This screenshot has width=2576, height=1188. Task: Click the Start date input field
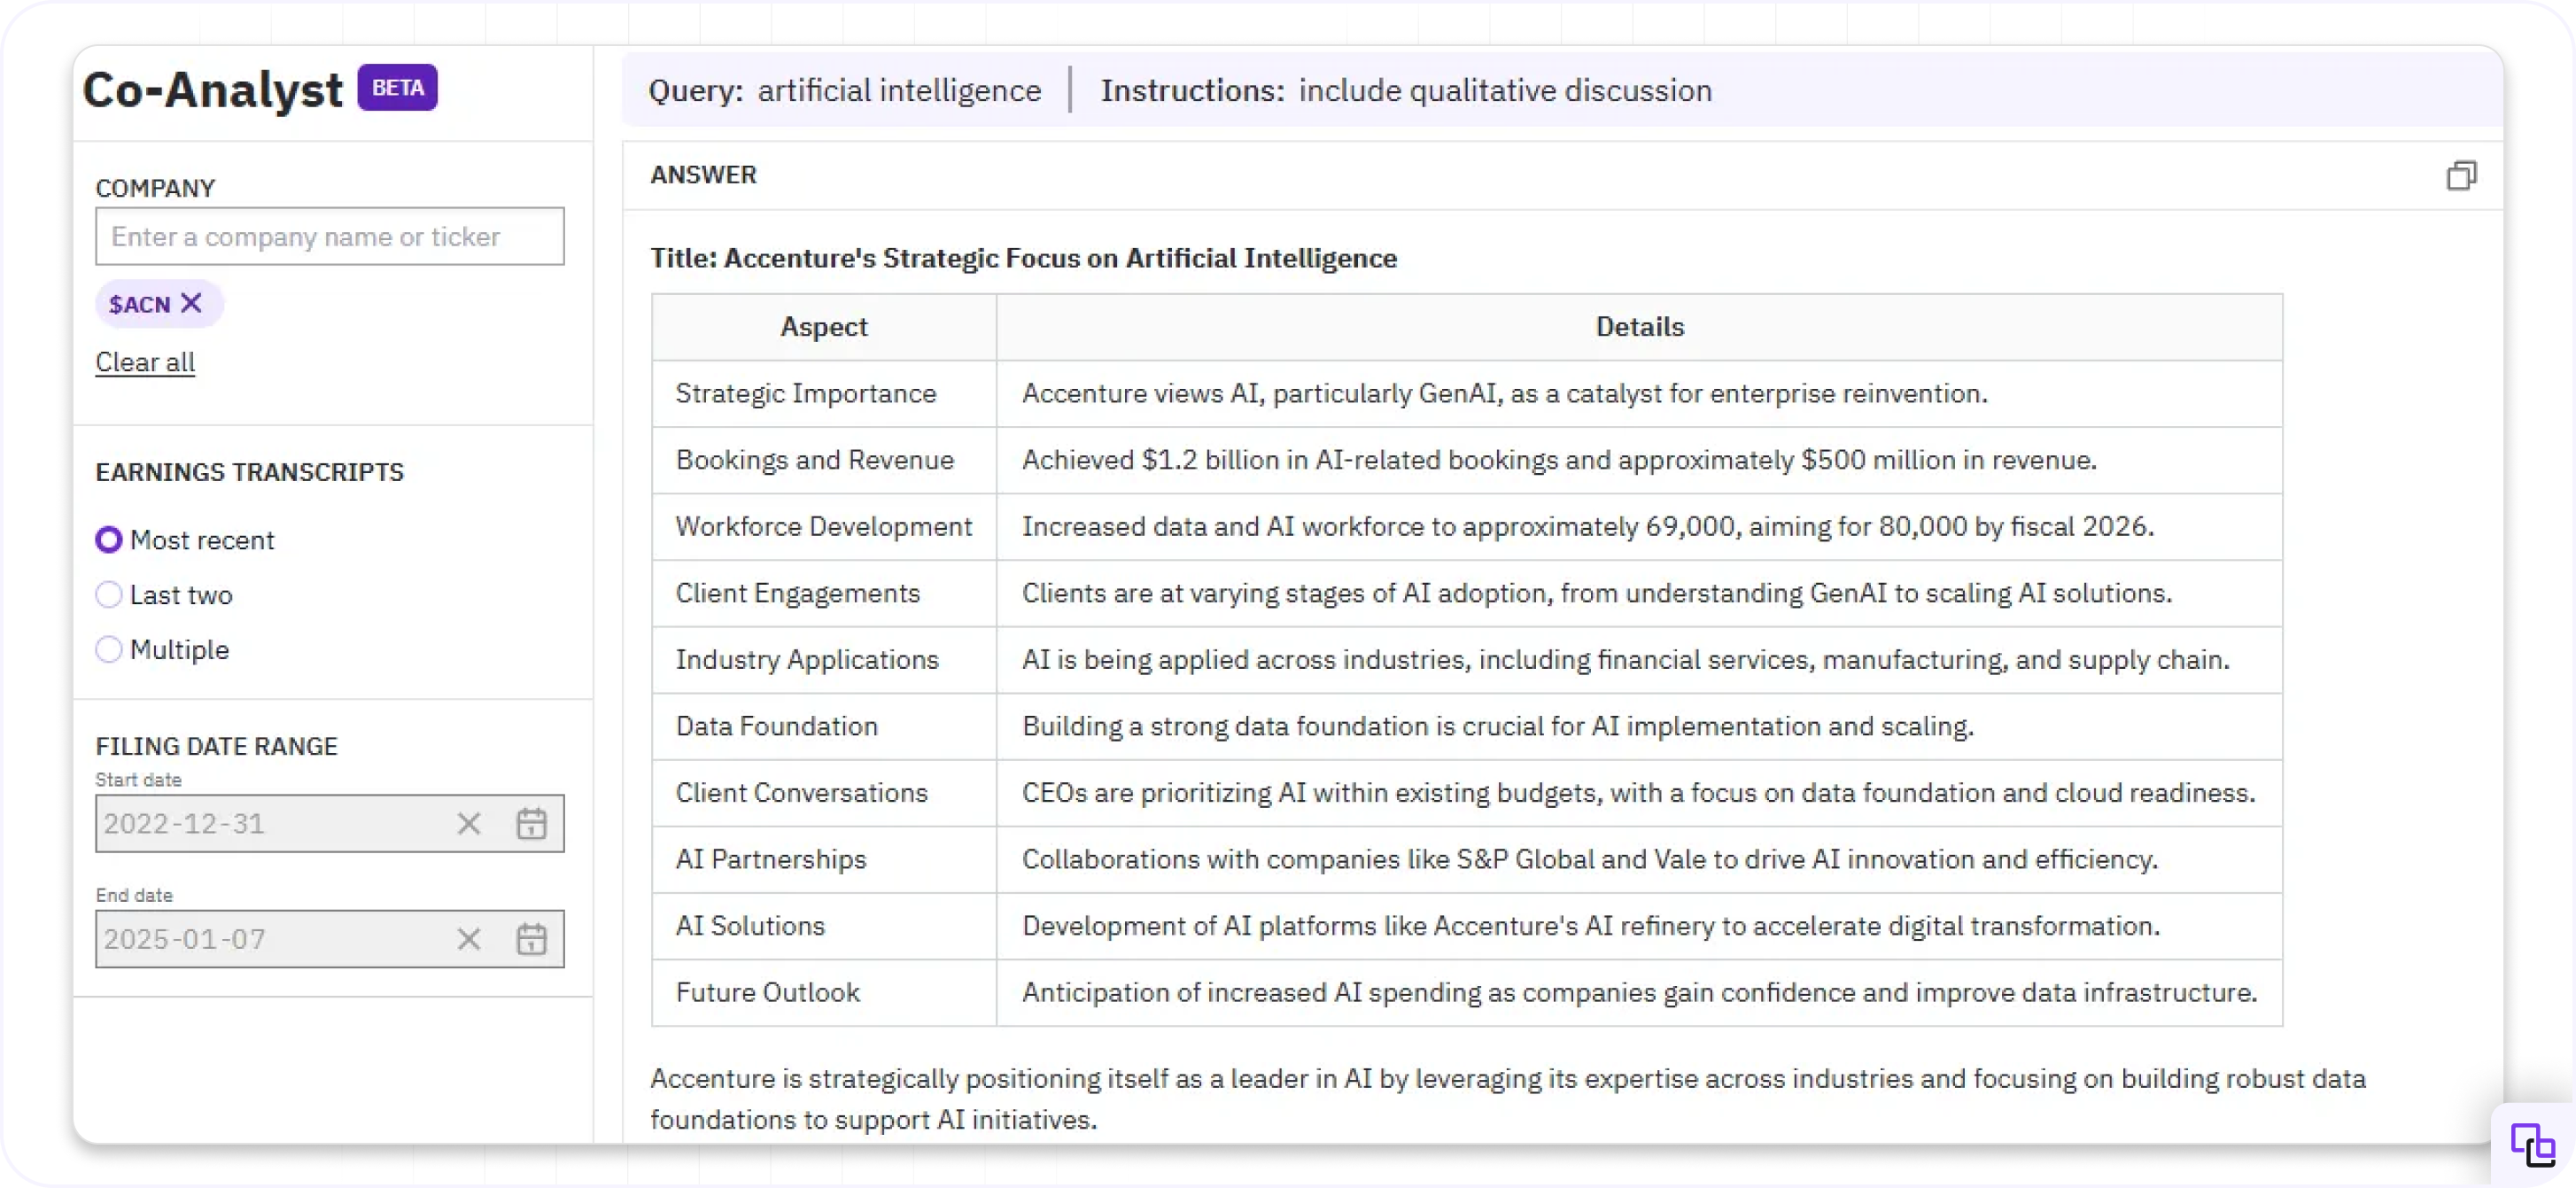click(270, 824)
